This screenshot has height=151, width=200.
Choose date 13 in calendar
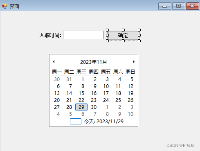tap(57, 93)
